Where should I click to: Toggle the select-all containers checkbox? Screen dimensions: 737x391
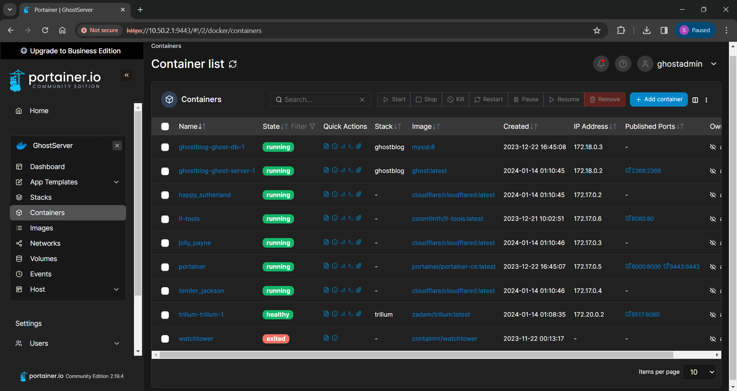[x=165, y=127]
